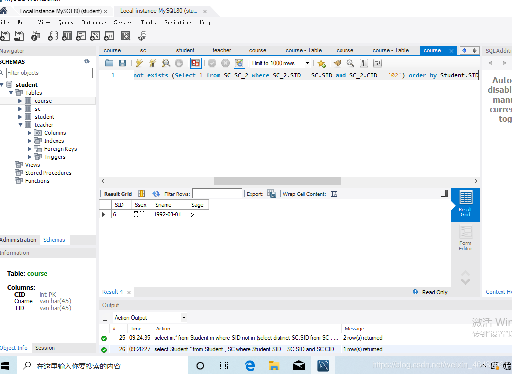Screen dimensions: 512x374
Task: Open the Scripting menu
Action: click(x=177, y=22)
